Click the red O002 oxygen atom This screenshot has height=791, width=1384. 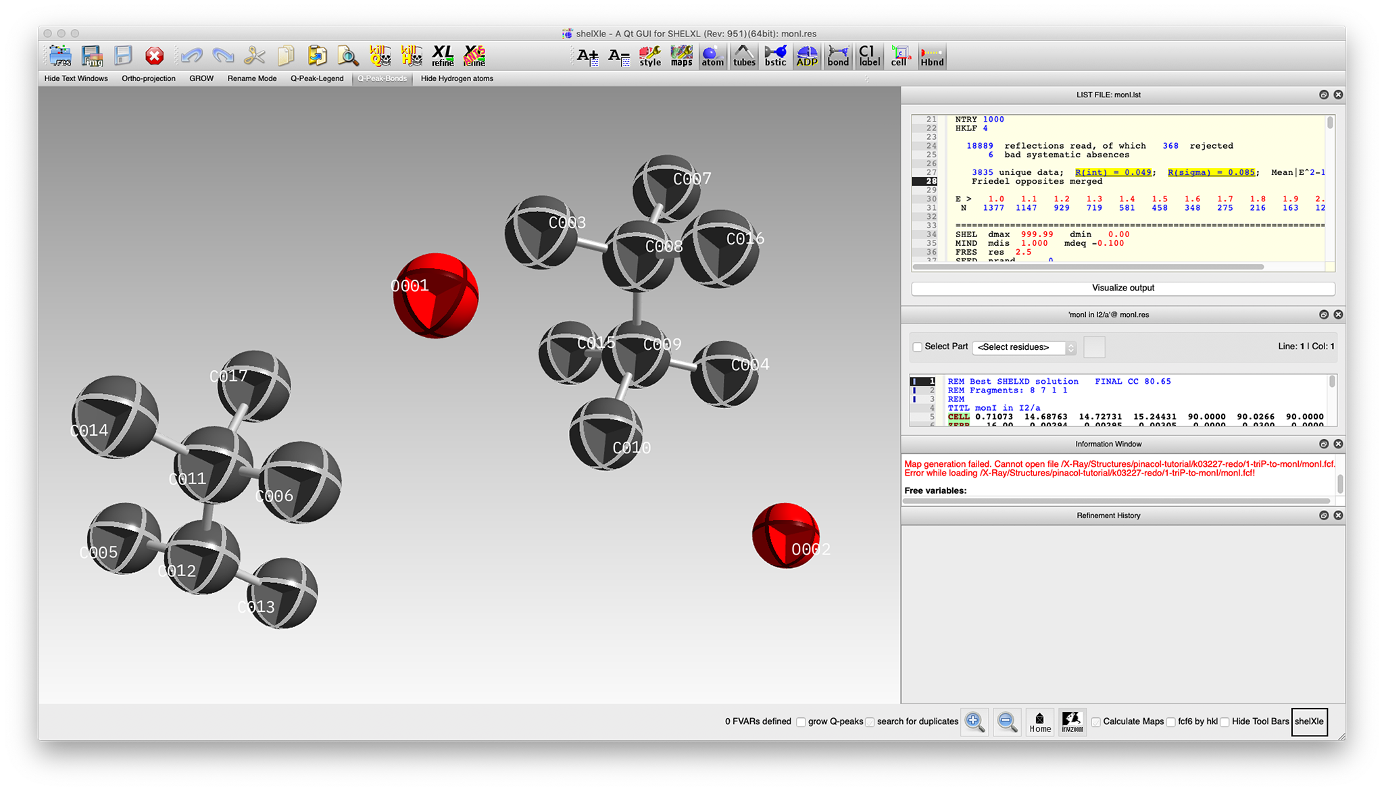click(x=786, y=536)
